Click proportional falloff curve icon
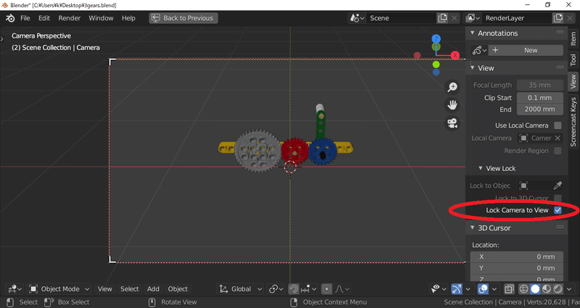This screenshot has height=308, width=580. [342, 289]
